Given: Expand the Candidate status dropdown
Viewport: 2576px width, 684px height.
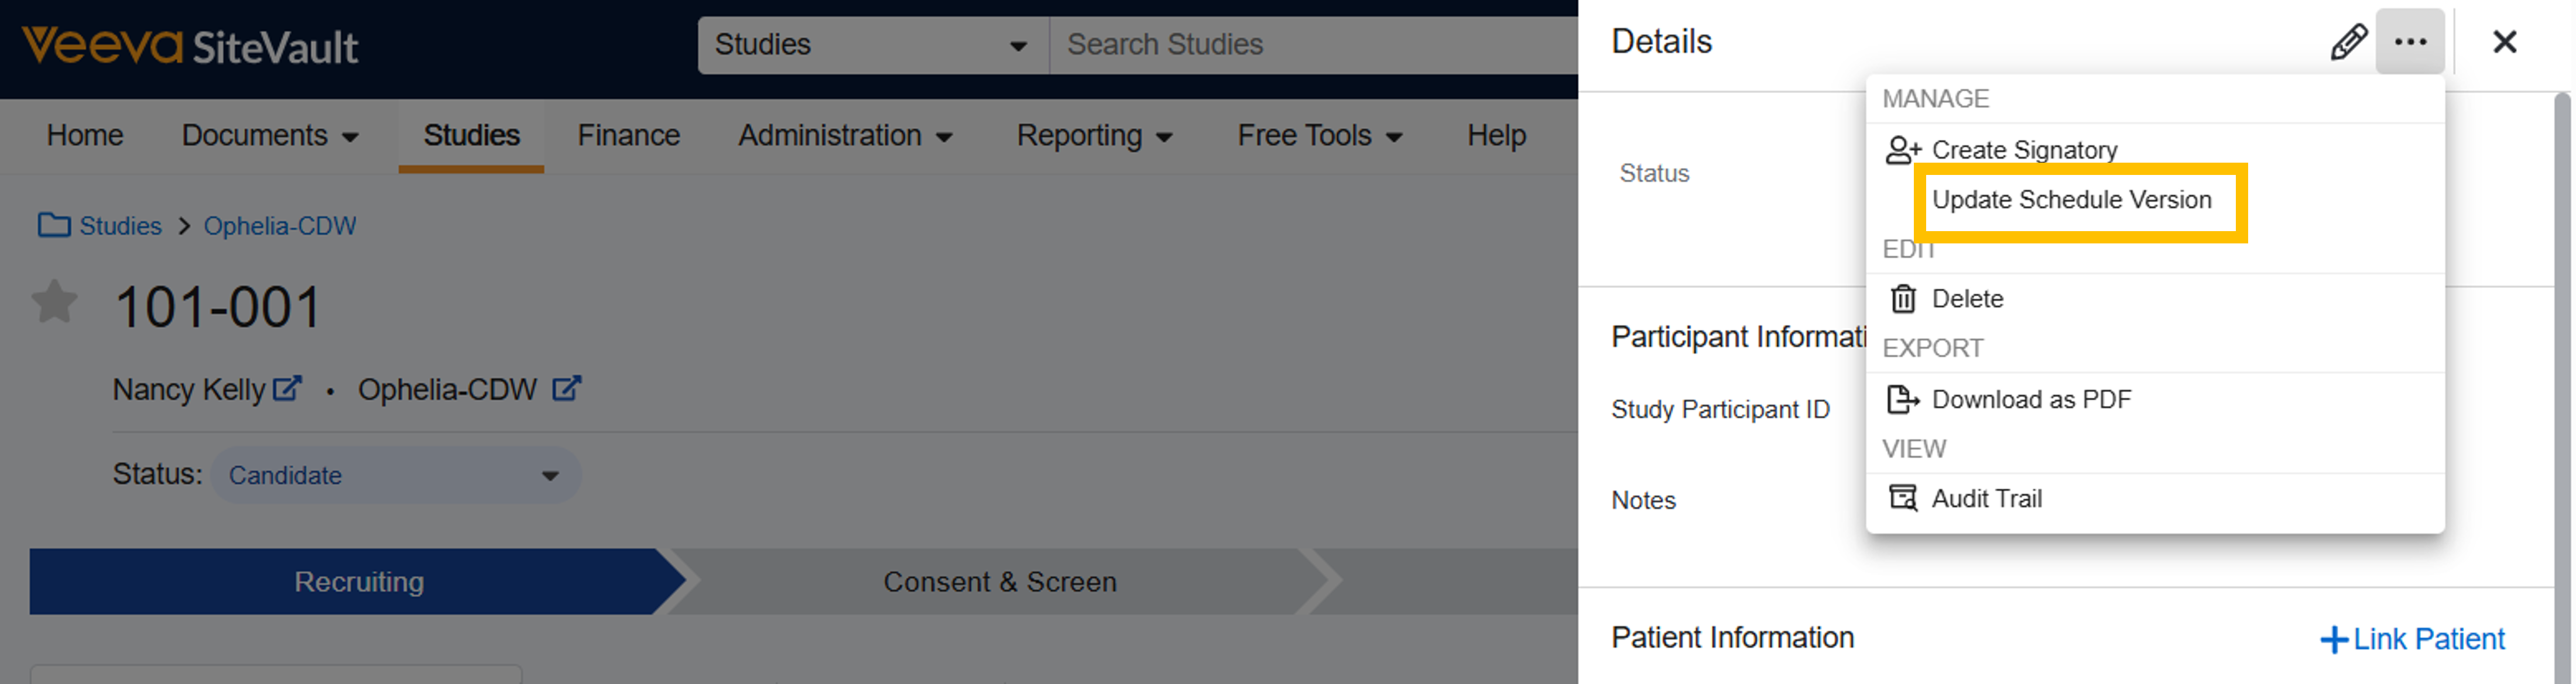Looking at the screenshot, I should [x=396, y=475].
